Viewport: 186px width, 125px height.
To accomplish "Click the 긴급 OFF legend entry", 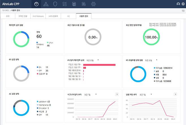I will coord(42,74).
